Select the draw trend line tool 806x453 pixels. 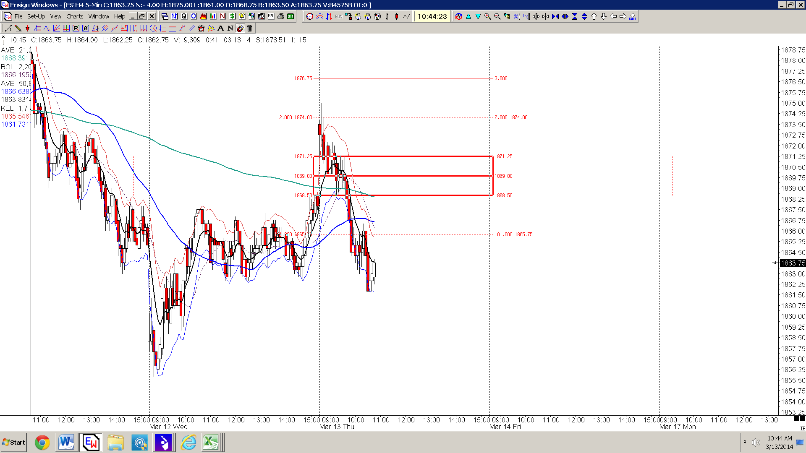(x=8, y=28)
